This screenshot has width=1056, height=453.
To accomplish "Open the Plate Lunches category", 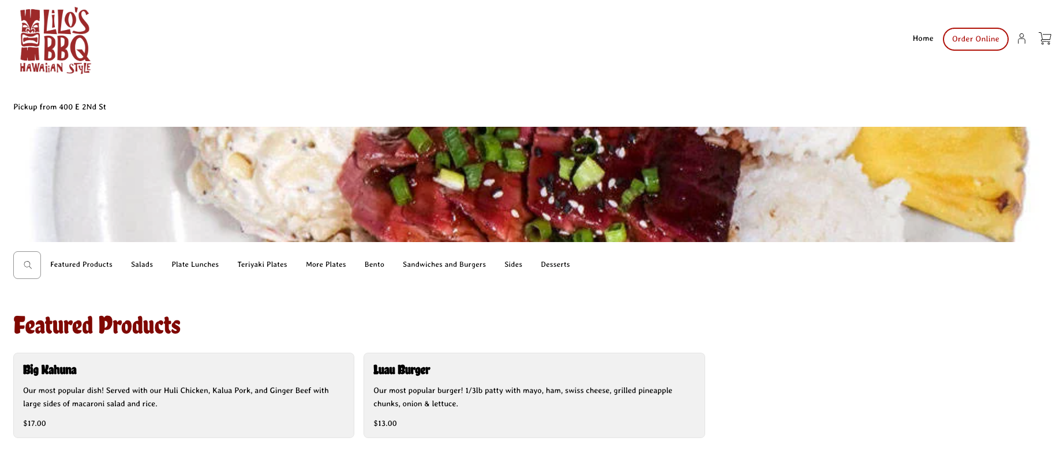I will coord(195,265).
